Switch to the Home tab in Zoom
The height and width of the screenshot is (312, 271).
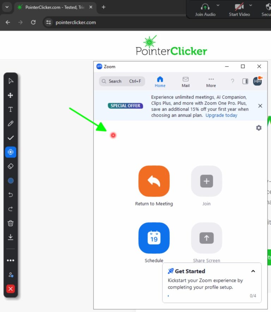(x=160, y=82)
